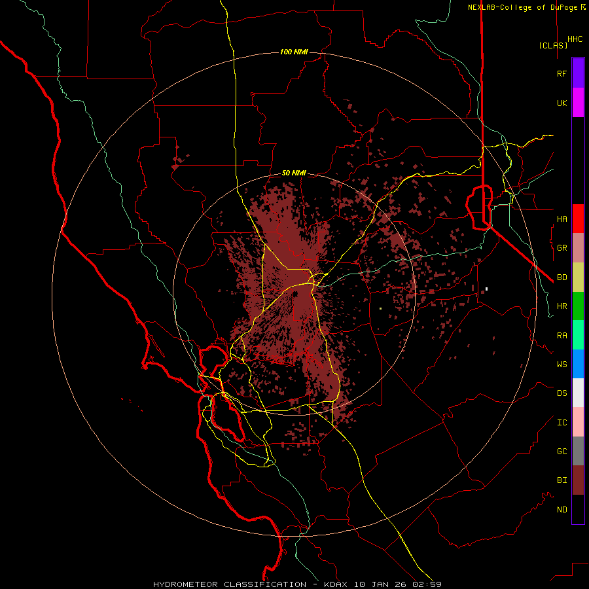The image size is (589, 589).
Task: Click the purple RF color swatch
Action: click(x=578, y=73)
